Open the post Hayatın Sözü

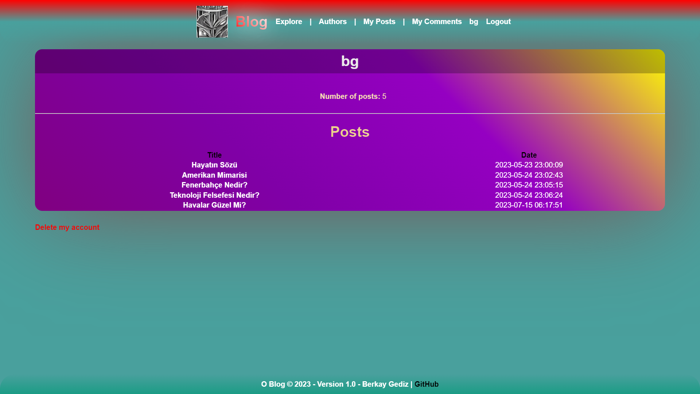pyautogui.click(x=214, y=165)
